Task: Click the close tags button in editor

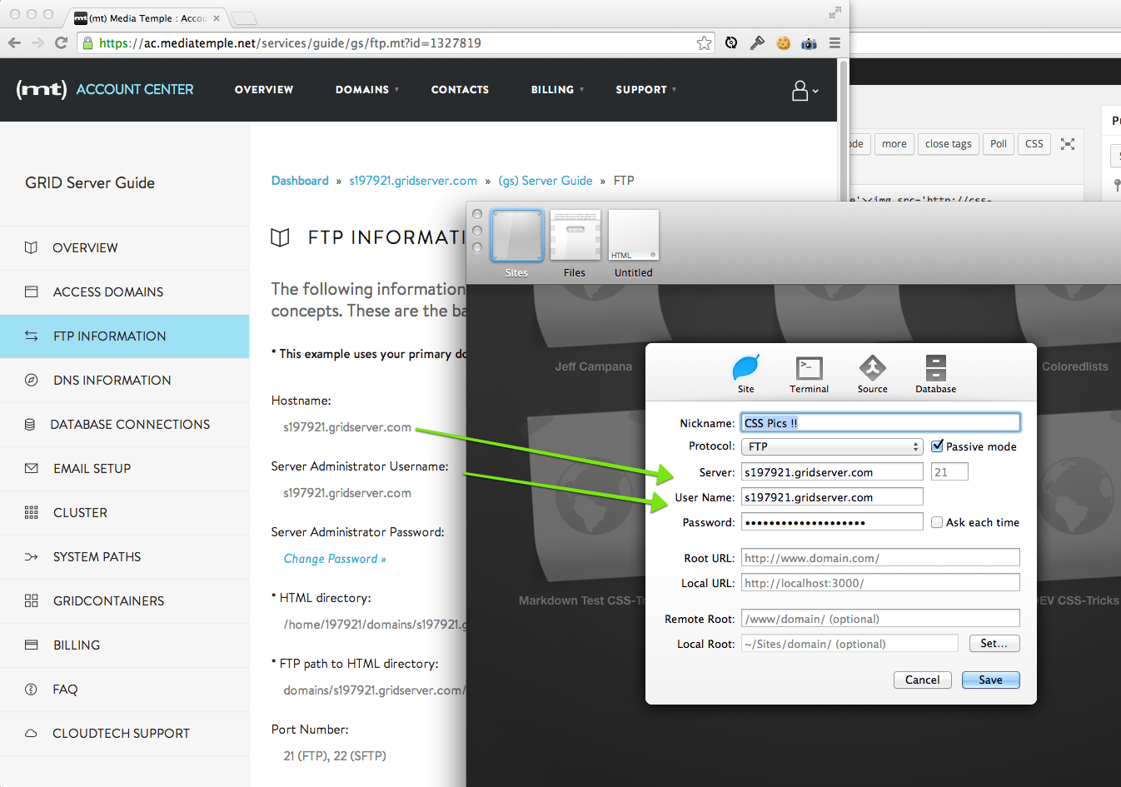Action: [x=948, y=144]
